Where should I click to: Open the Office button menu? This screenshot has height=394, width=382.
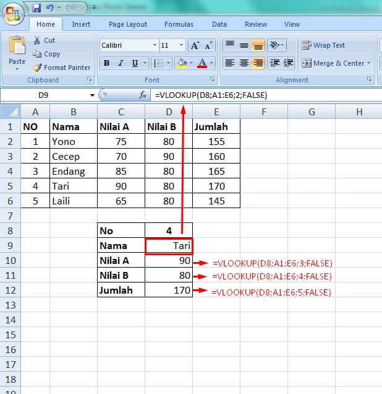[13, 13]
